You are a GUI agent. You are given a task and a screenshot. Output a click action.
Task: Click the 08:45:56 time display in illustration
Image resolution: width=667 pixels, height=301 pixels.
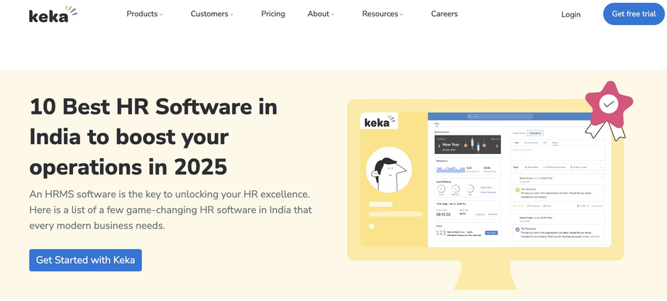coord(443,214)
